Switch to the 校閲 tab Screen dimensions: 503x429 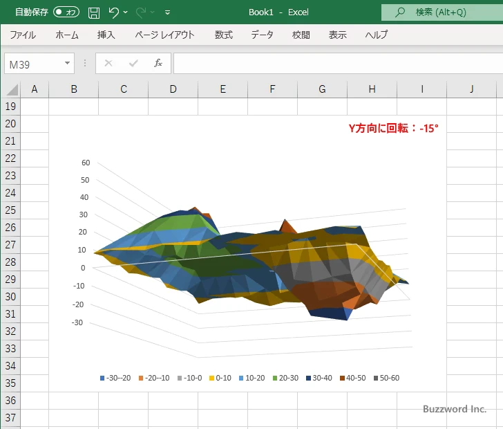click(301, 35)
